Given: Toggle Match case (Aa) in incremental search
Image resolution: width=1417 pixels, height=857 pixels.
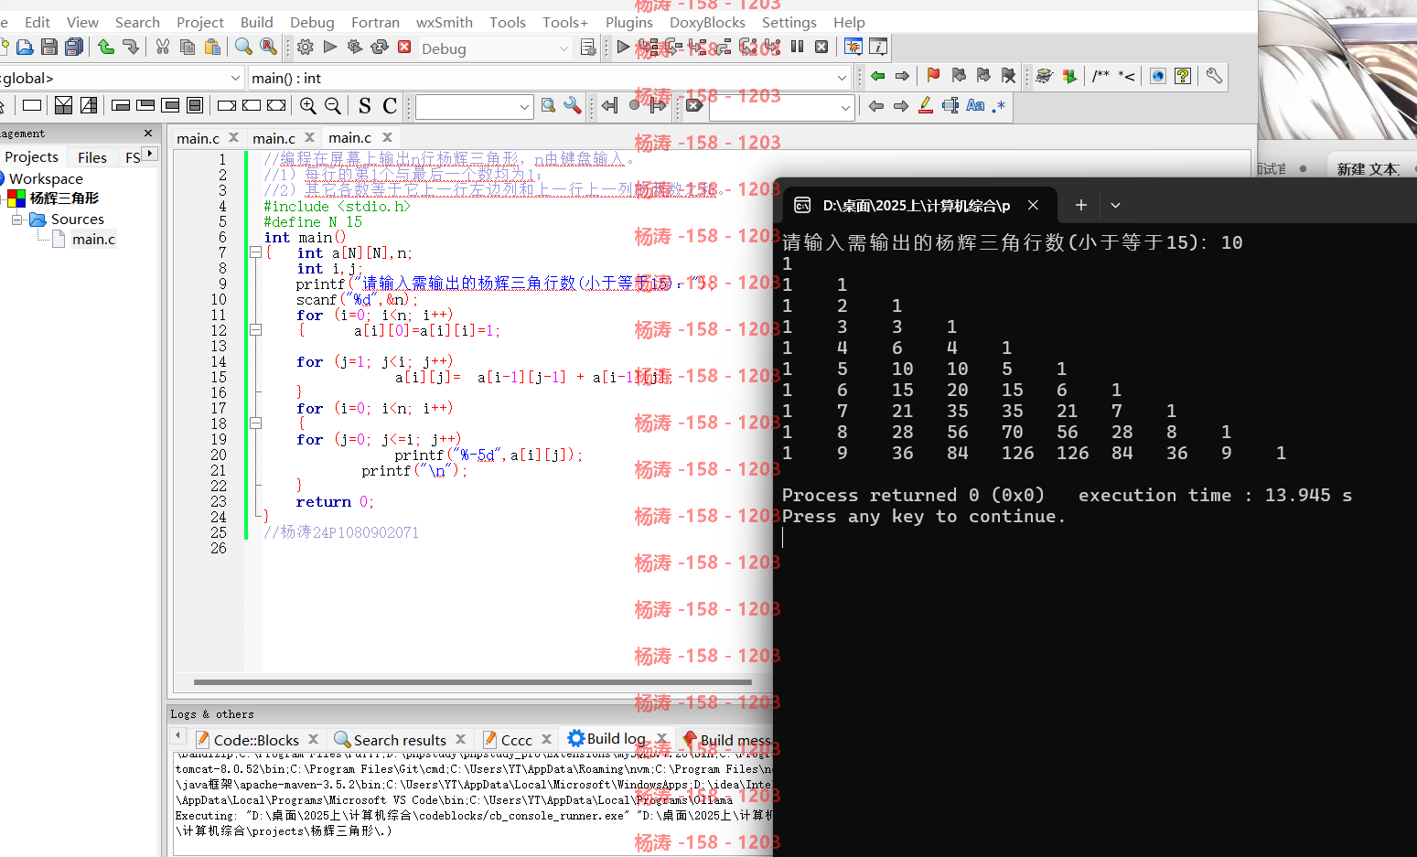Looking at the screenshot, I should (975, 106).
